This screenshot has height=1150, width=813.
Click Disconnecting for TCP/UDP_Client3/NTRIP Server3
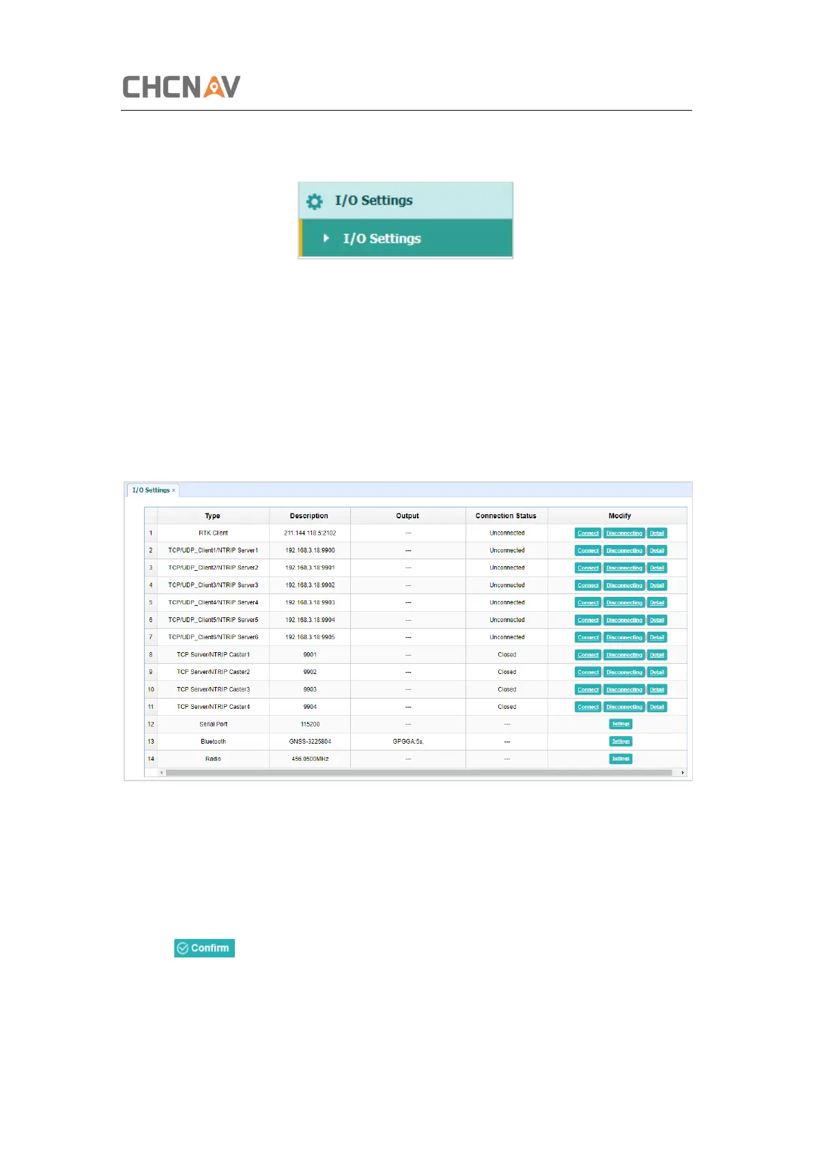[624, 585]
